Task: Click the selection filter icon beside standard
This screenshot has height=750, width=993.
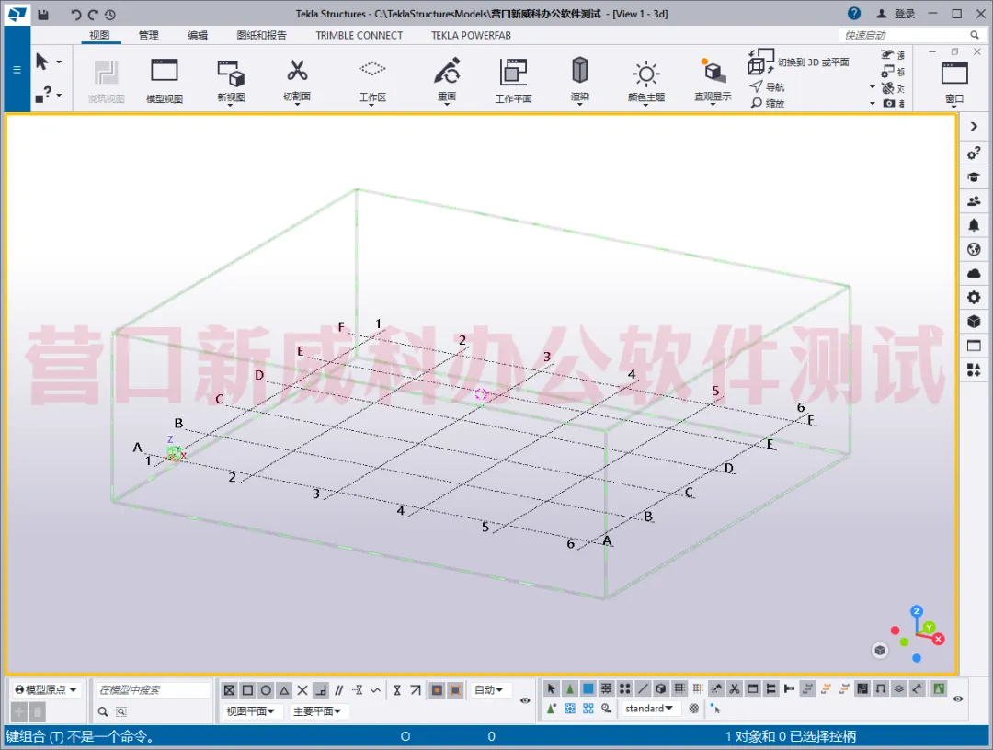Action: tap(694, 709)
